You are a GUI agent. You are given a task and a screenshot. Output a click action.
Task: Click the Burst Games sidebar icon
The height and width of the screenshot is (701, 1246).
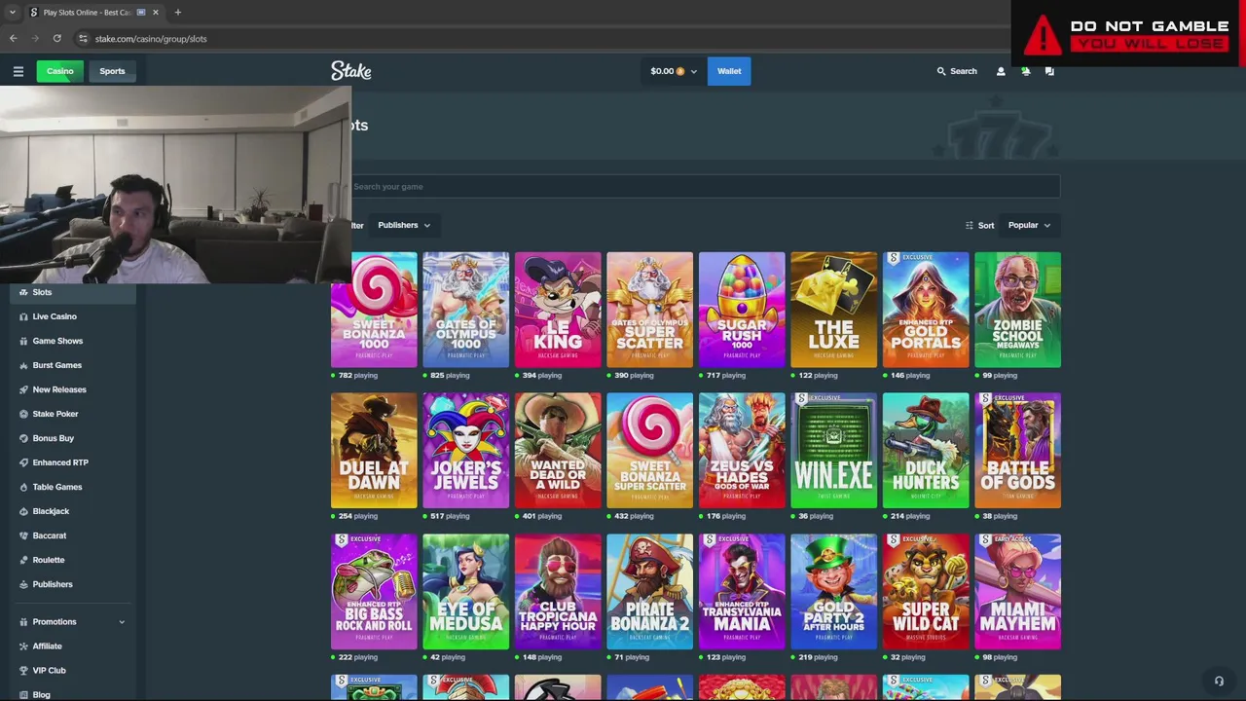click(x=23, y=365)
